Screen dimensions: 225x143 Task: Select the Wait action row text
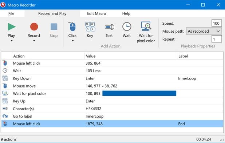pos(17,71)
